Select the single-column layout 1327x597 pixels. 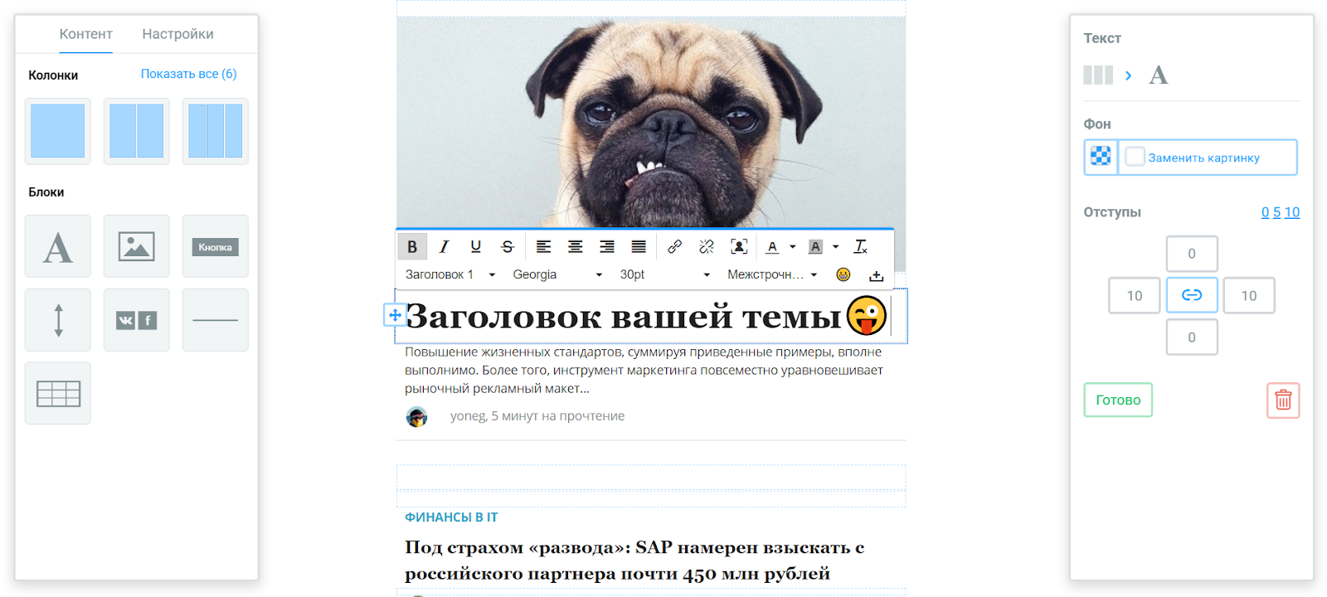[57, 131]
